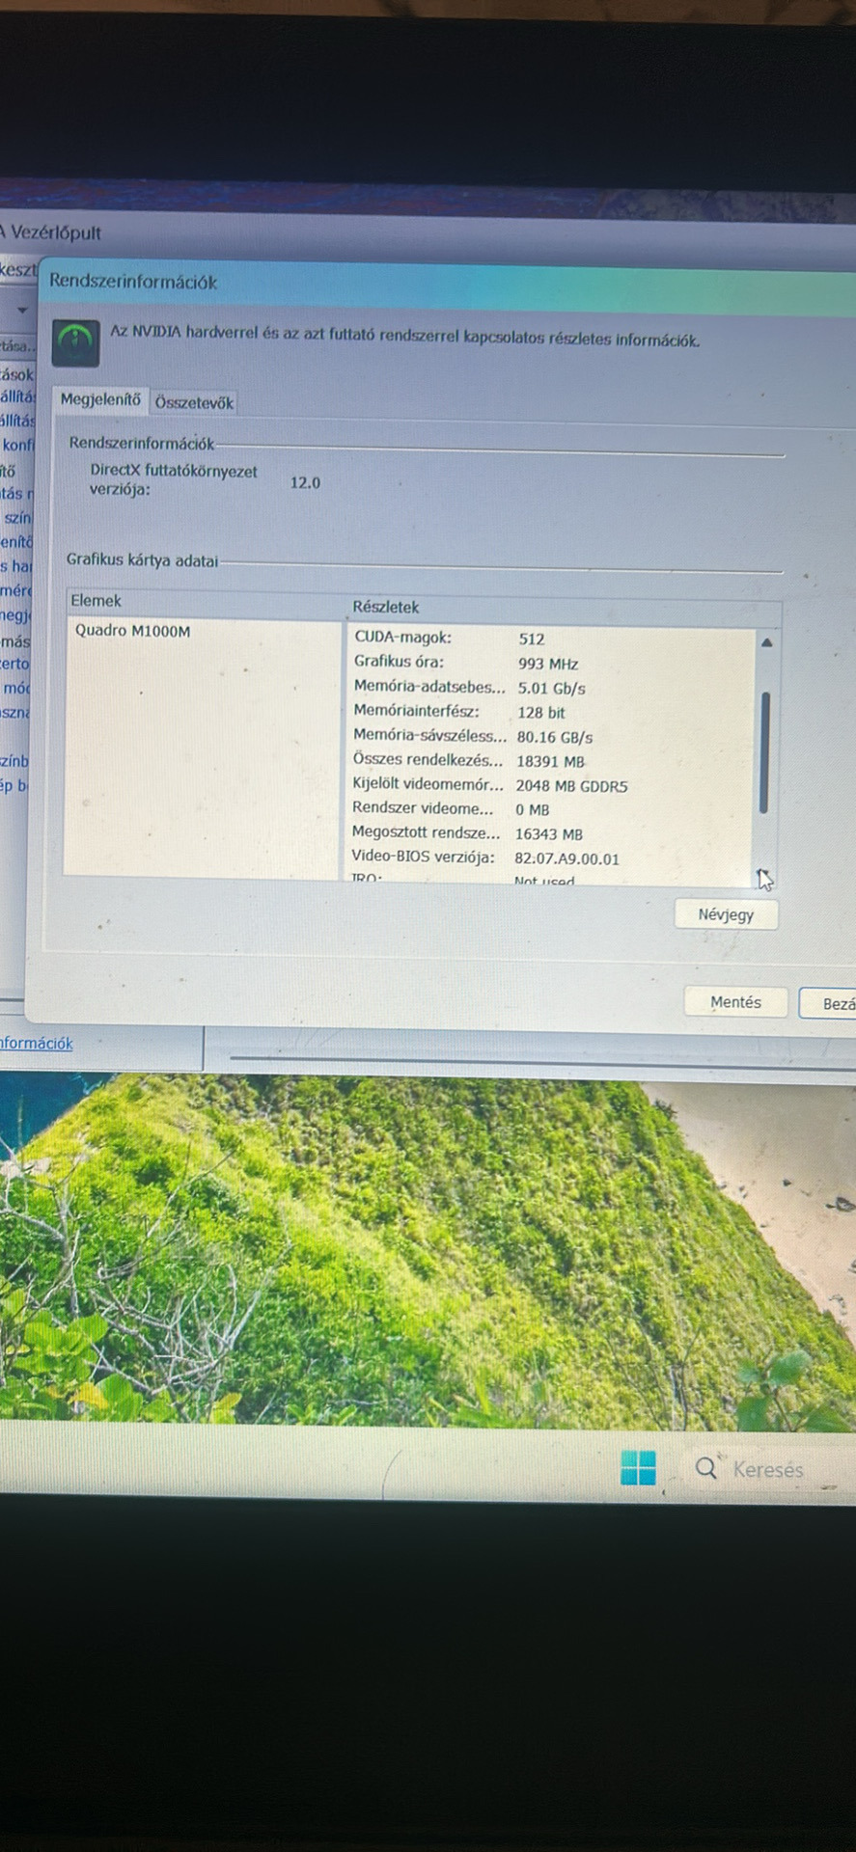The width and height of the screenshot is (856, 1852).
Task: Click the NVIDIA system information icon
Action: tap(75, 342)
